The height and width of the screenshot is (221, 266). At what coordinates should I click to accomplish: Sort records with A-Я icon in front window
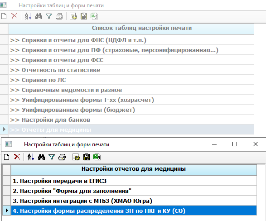pos(31,157)
